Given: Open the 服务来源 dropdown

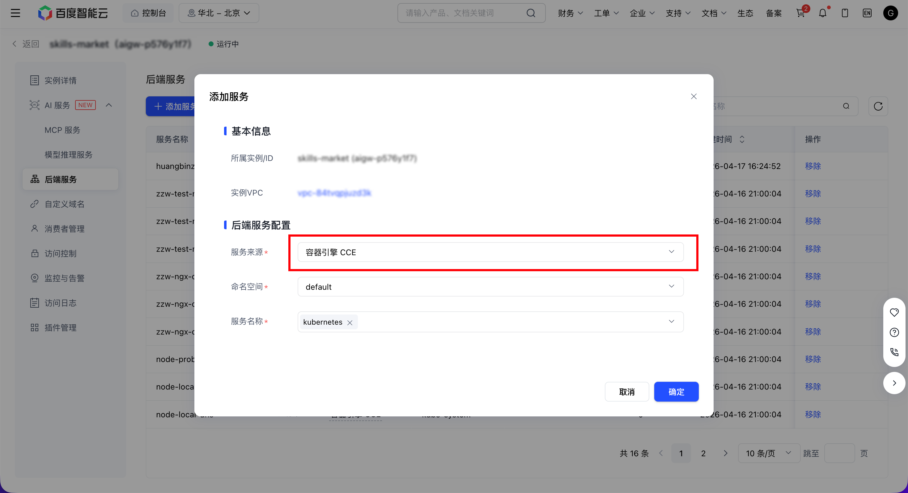Looking at the screenshot, I should click(x=490, y=252).
